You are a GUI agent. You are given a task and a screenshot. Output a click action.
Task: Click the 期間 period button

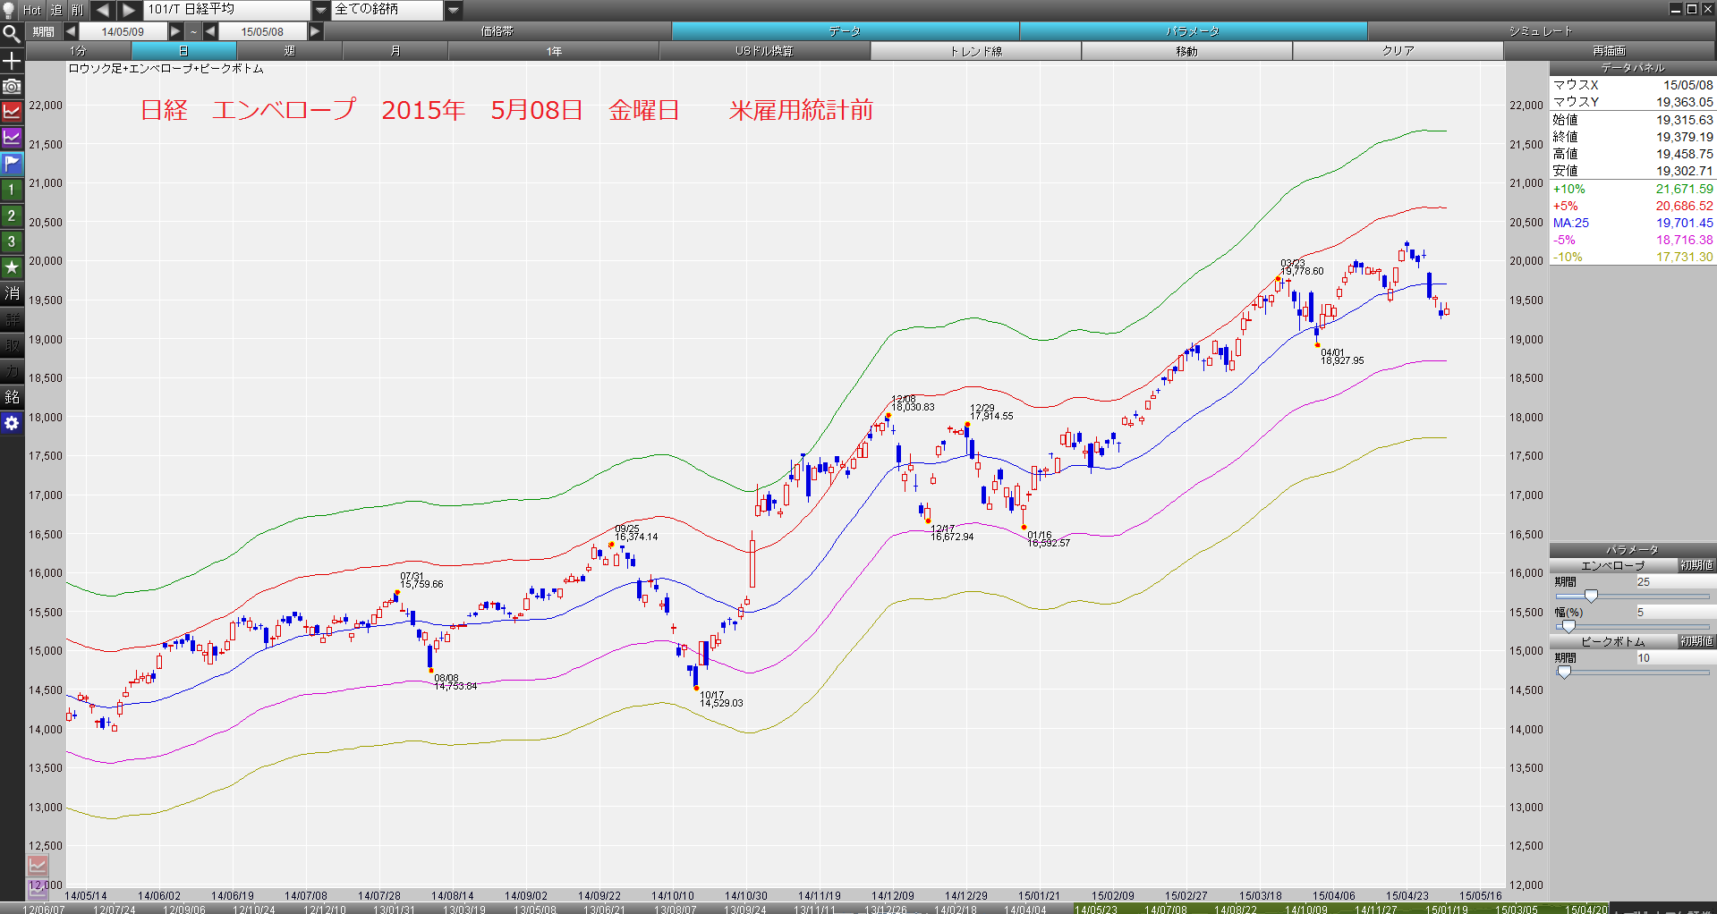pyautogui.click(x=44, y=31)
